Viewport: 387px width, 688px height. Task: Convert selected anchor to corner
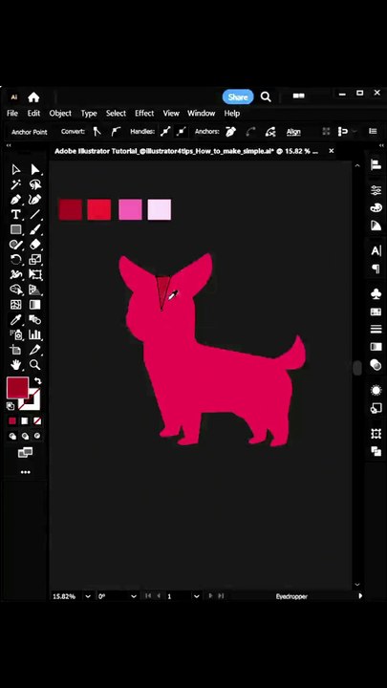click(97, 131)
